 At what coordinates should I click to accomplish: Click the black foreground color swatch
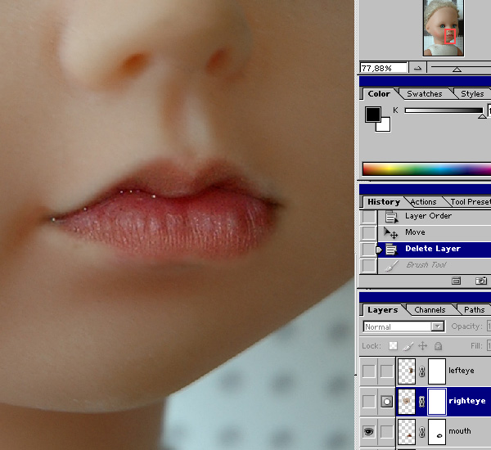pyautogui.click(x=372, y=114)
